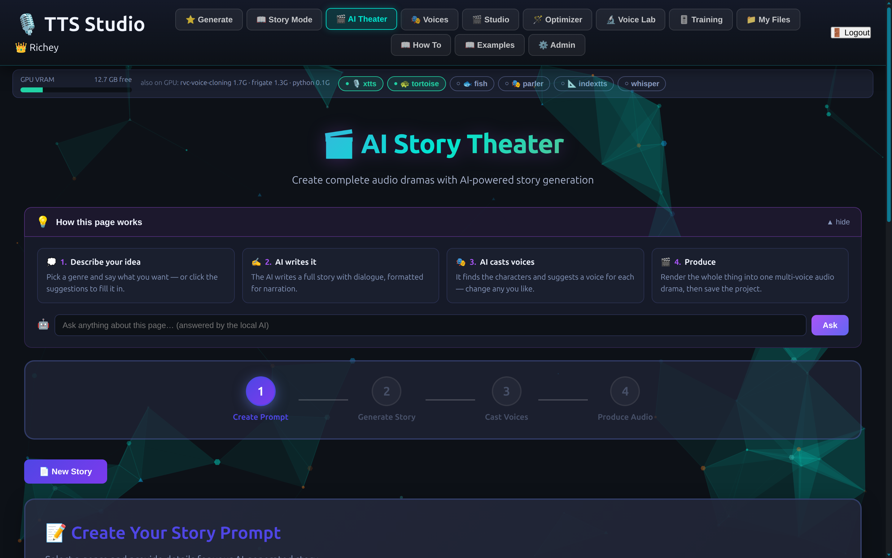Click the 'rvc-voice-cloning 1.7G' GPU process text
This screenshot has height=558, width=892.
point(213,83)
